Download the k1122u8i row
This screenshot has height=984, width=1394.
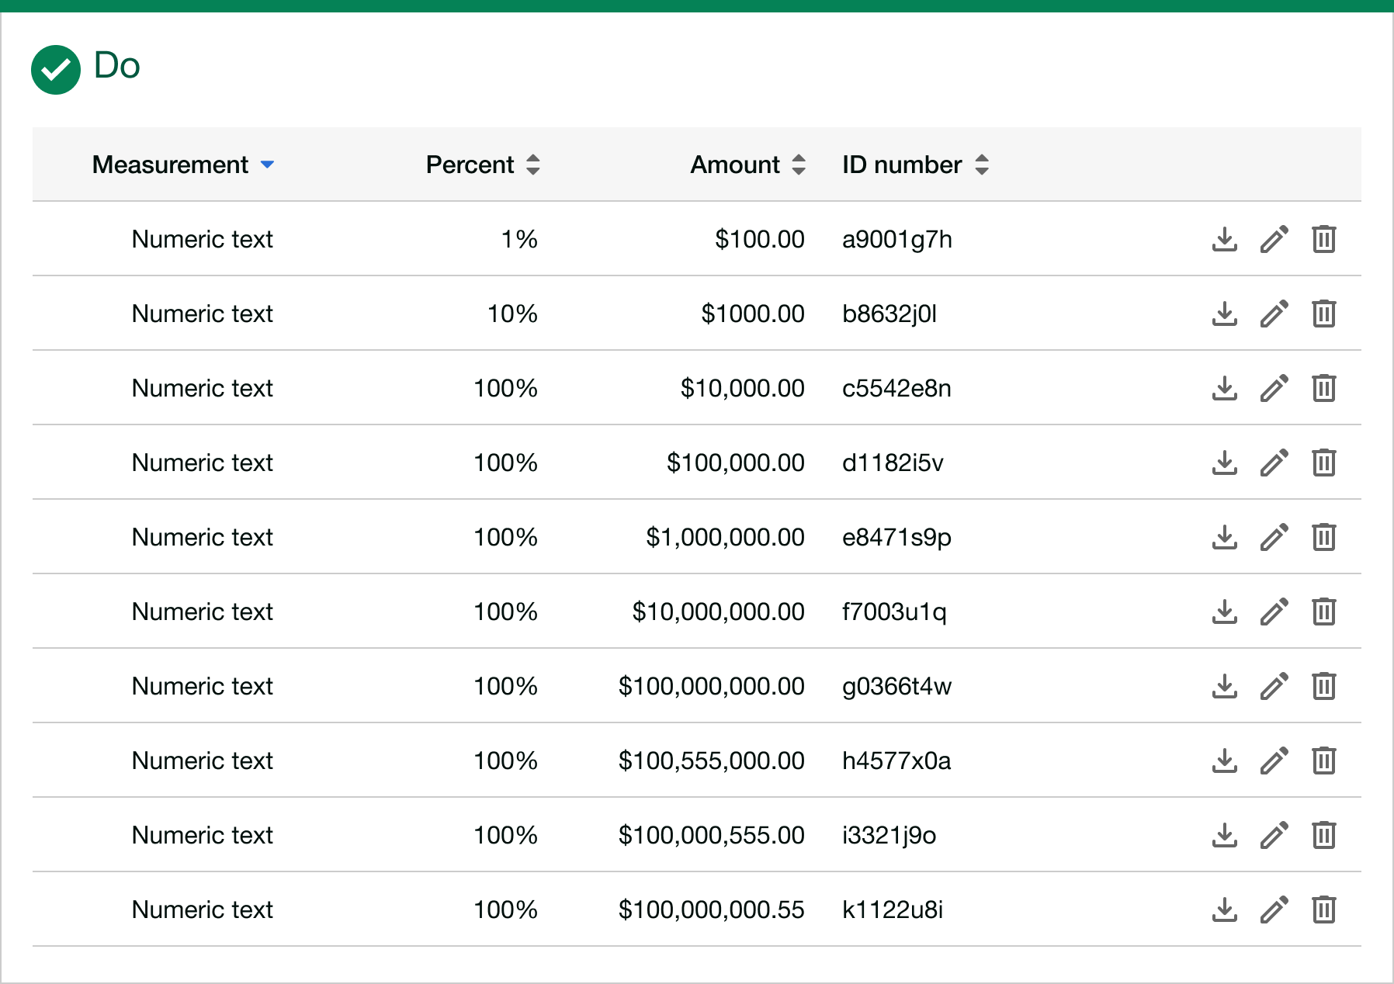pyautogui.click(x=1225, y=910)
